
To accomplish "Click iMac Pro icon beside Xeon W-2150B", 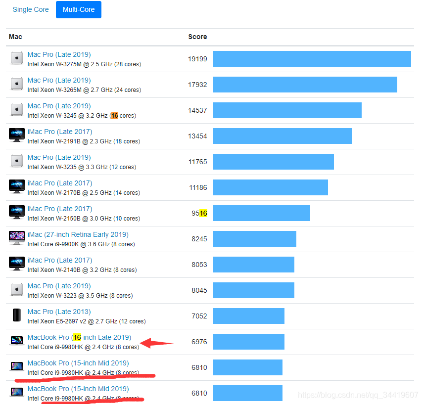I will pos(17,212).
